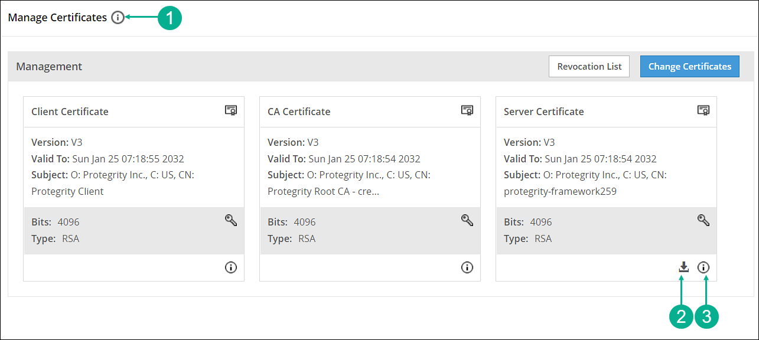Viewport: 759px width, 340px height.
Task: View the Client Certificate using its certificate icon
Action: tap(230, 110)
